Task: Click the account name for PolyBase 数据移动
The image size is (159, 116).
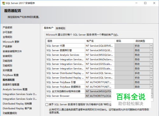Action: (100, 87)
